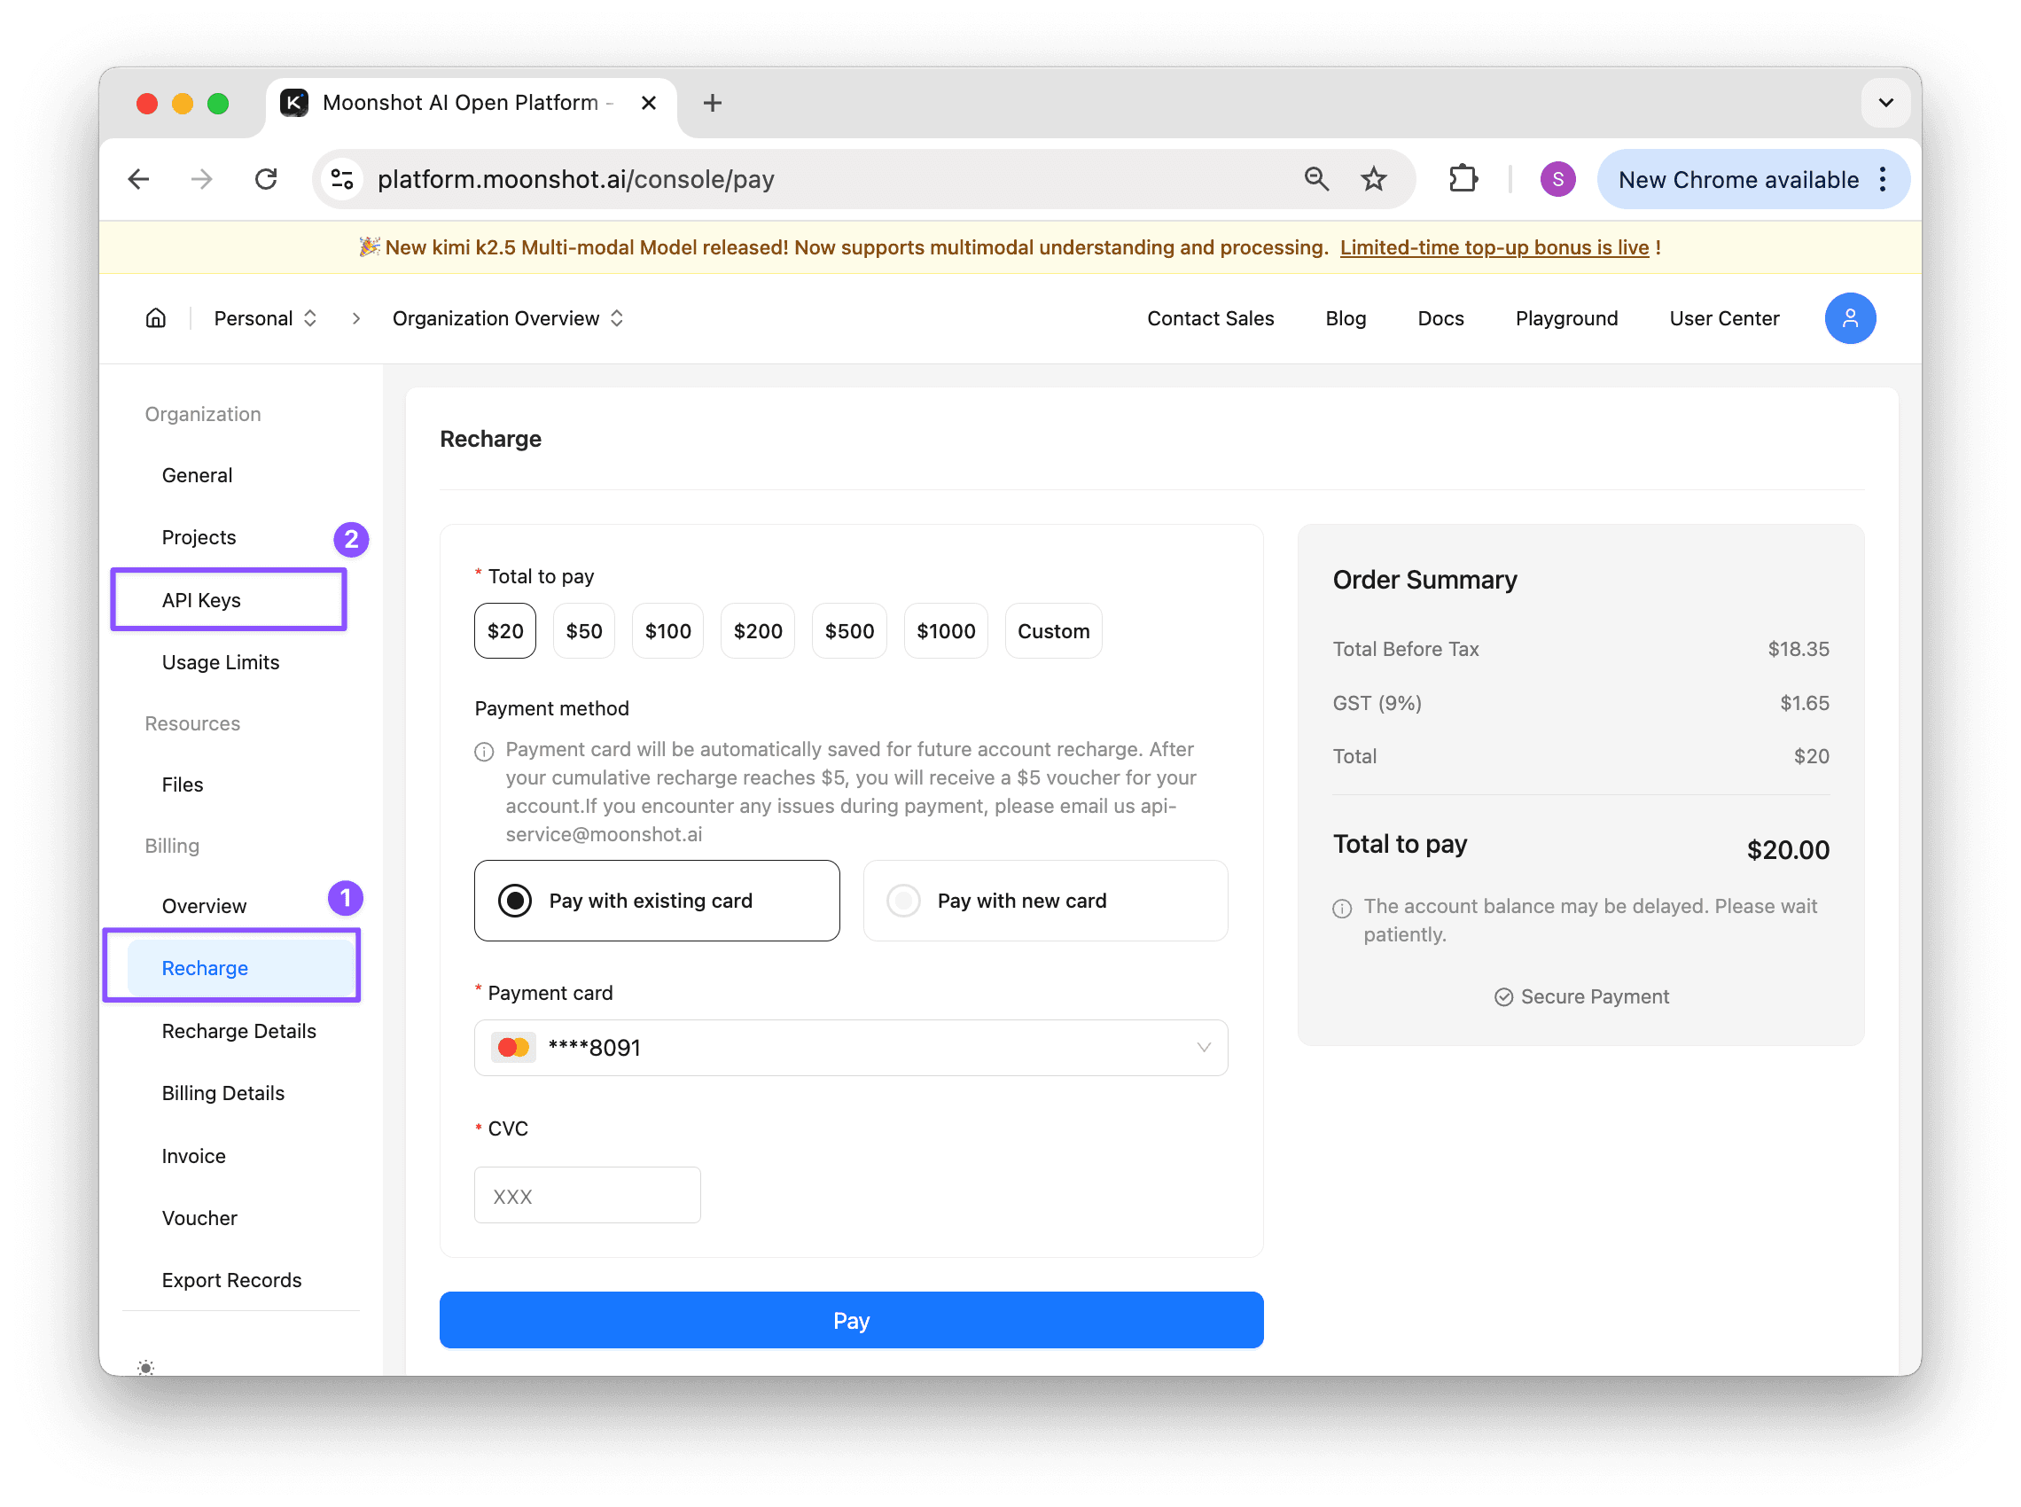Viewport: 2021px width, 1507px height.
Task: Open the Payment card ****8091 dropdown
Action: (x=850, y=1047)
